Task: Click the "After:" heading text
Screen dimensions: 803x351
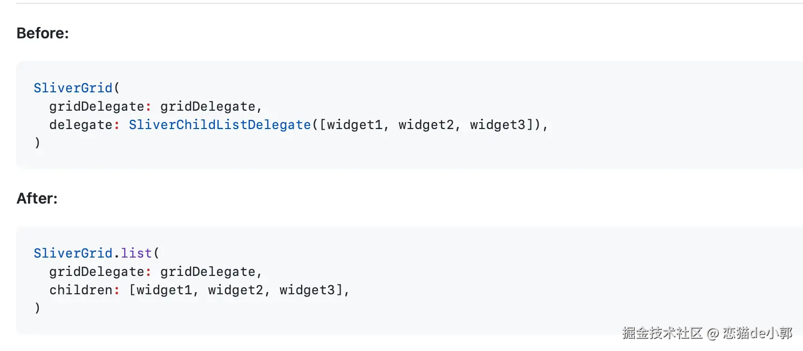Action: (x=37, y=199)
